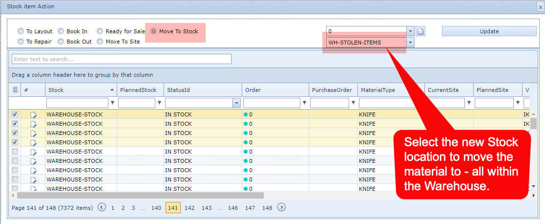Click edit icon in first table row
Screen dimensions: 545x224
tap(33, 114)
